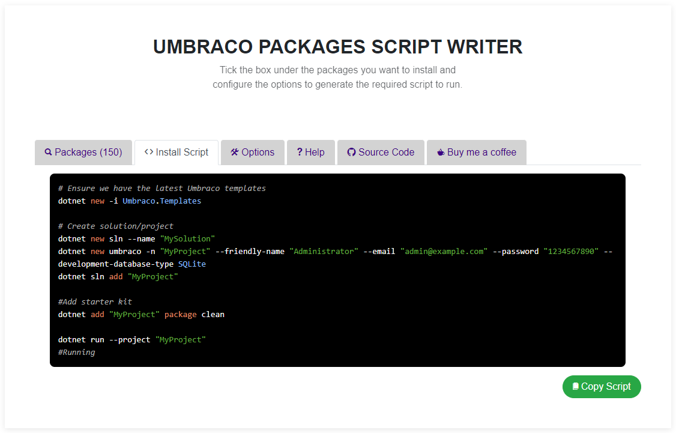Click the code brackets icon on Install Script
Screen dimensions: 676x433
tap(149, 152)
